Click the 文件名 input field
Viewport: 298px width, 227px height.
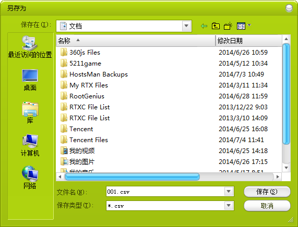tap(165, 192)
